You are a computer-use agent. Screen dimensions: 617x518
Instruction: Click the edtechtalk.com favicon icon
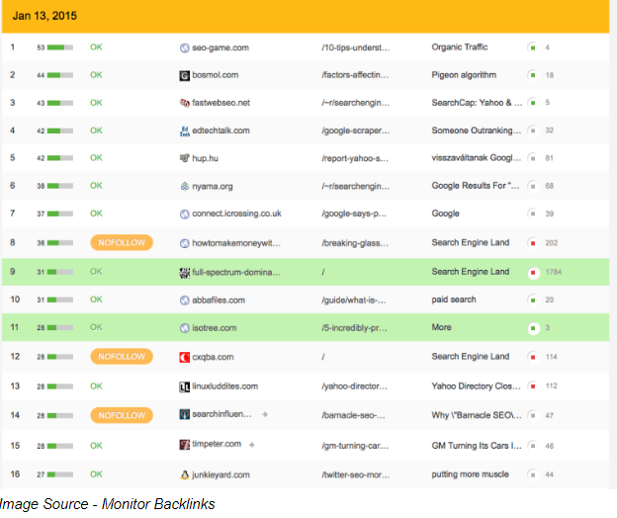(x=184, y=130)
